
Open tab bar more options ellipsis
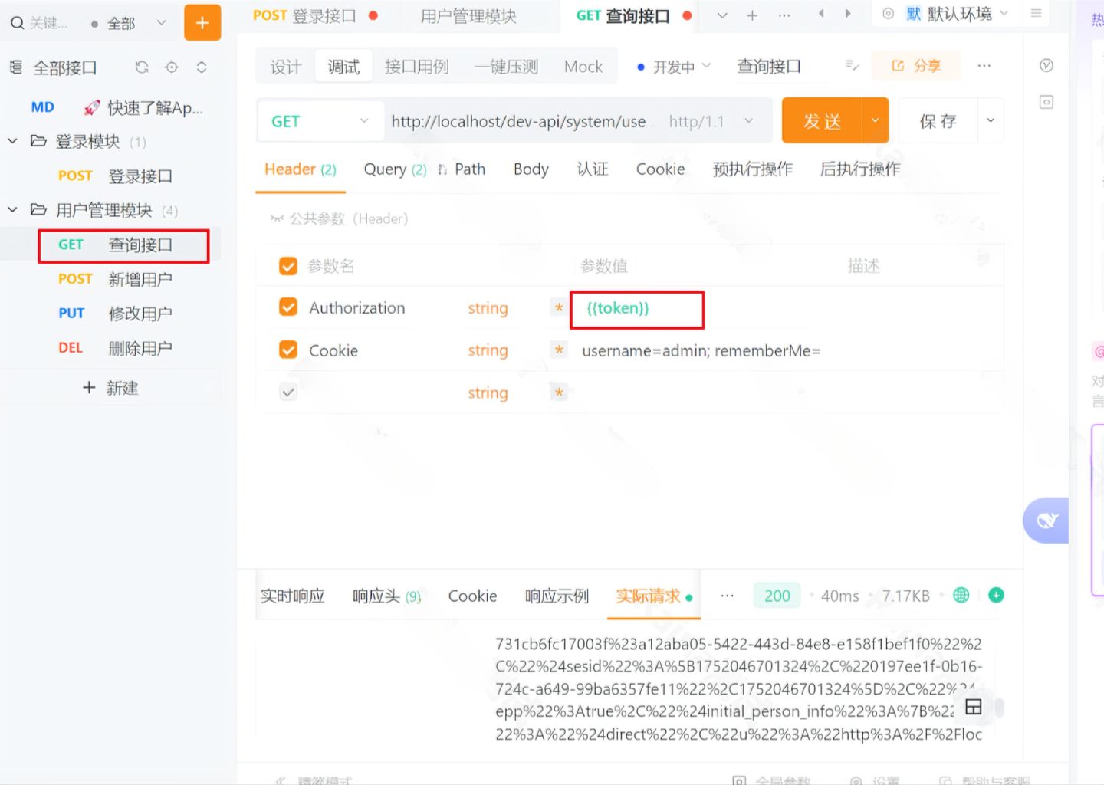click(784, 15)
